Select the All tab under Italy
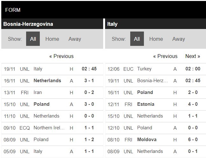Viewport: 206px width, 158px height. tap(137, 39)
